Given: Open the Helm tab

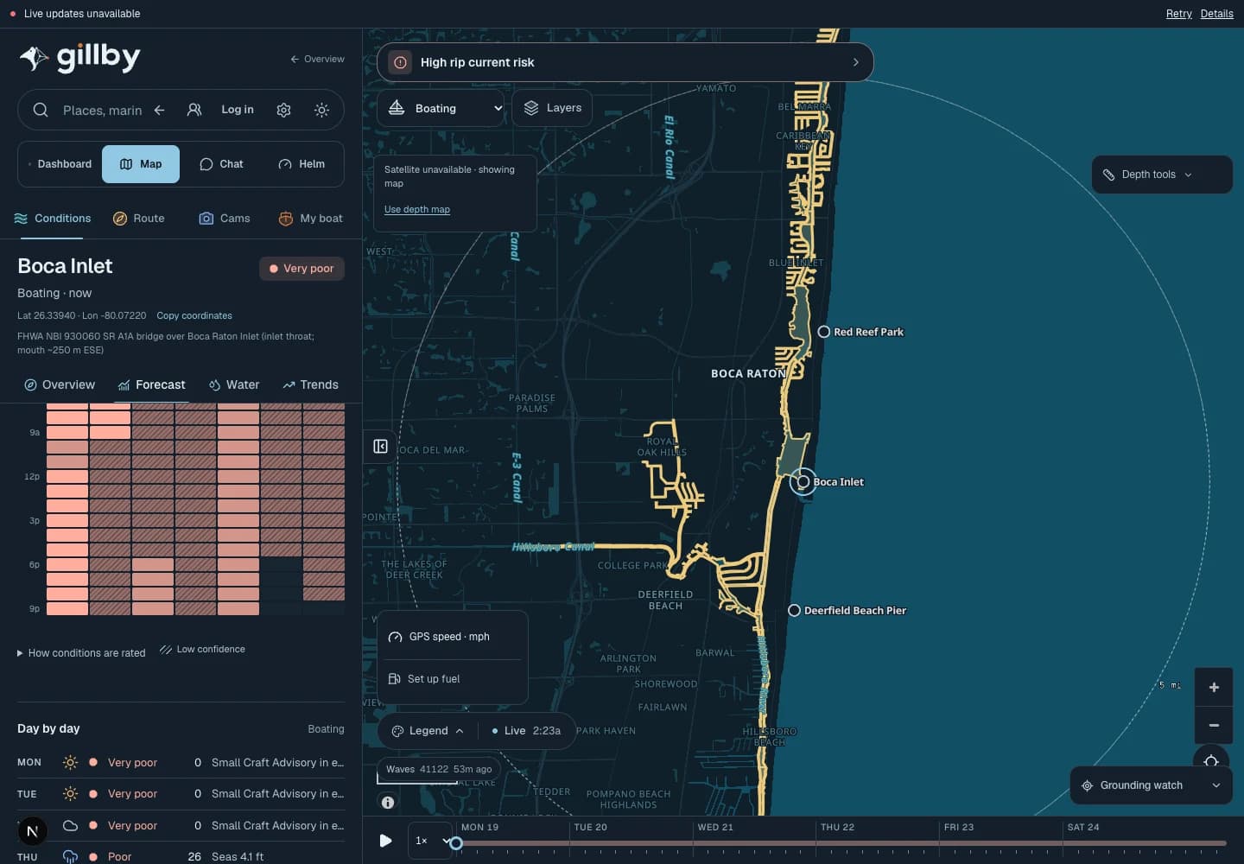Looking at the screenshot, I should pyautogui.click(x=301, y=164).
